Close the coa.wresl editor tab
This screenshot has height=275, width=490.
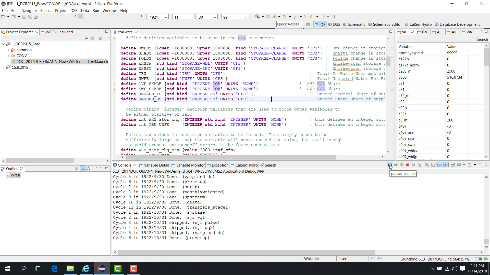click(x=137, y=32)
